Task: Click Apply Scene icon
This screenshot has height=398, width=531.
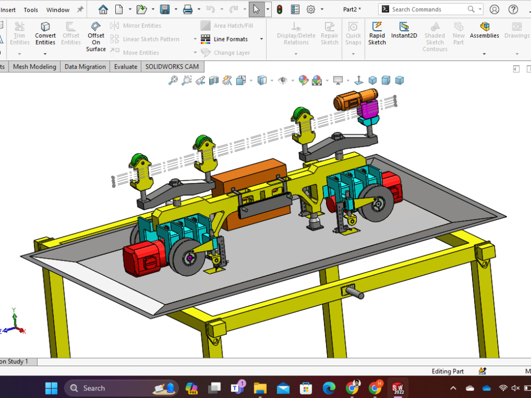Action: (x=317, y=80)
